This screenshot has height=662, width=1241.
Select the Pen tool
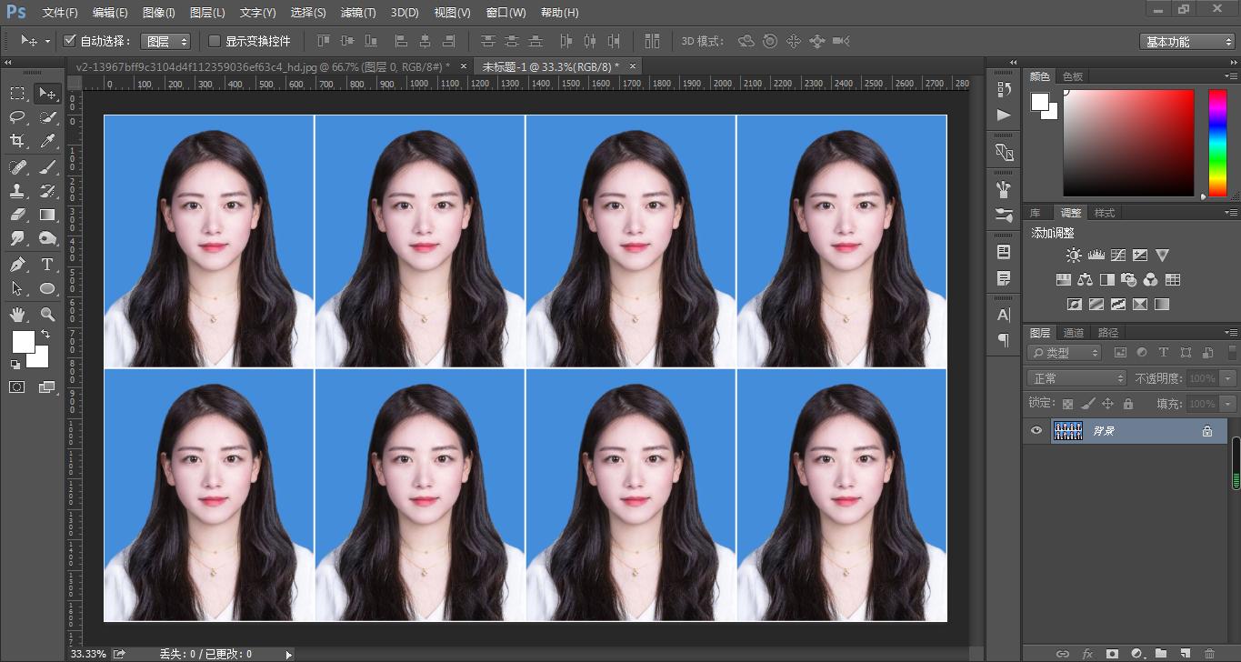tap(17, 265)
